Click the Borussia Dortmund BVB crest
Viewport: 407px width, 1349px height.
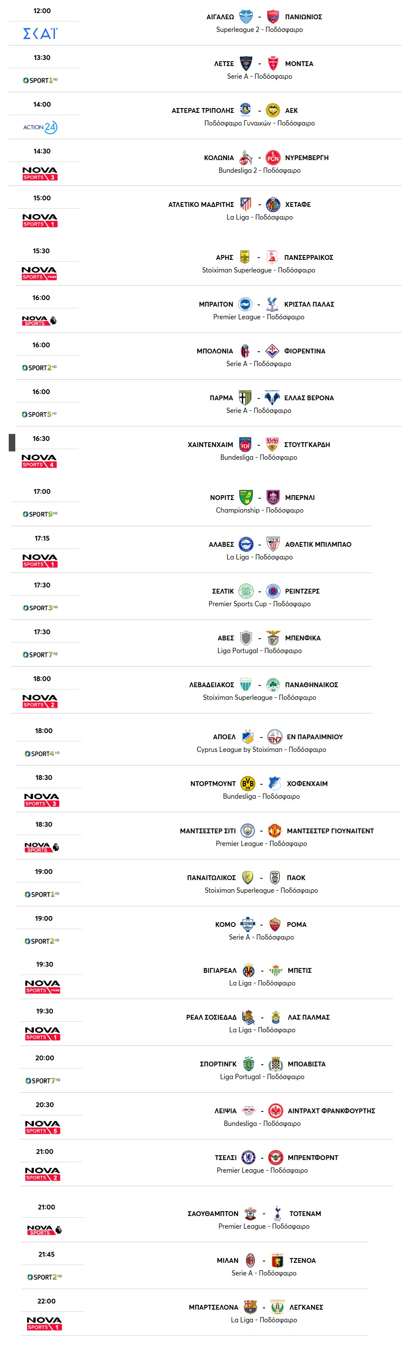[248, 783]
